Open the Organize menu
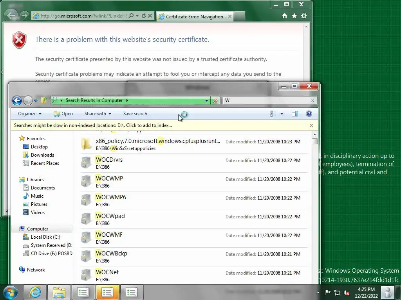The width and height of the screenshot is (401, 300). pos(30,114)
